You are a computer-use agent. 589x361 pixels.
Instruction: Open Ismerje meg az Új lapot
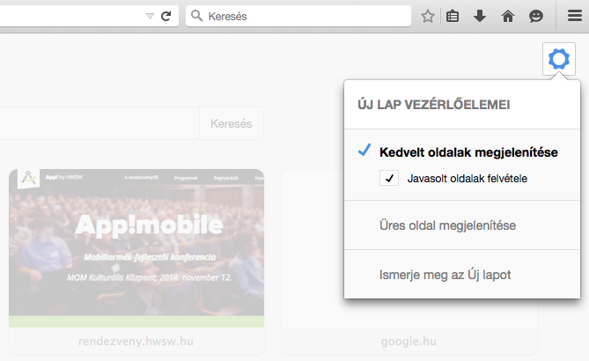coord(445,275)
